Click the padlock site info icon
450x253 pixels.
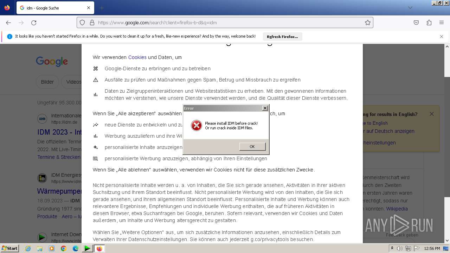[x=92, y=22]
